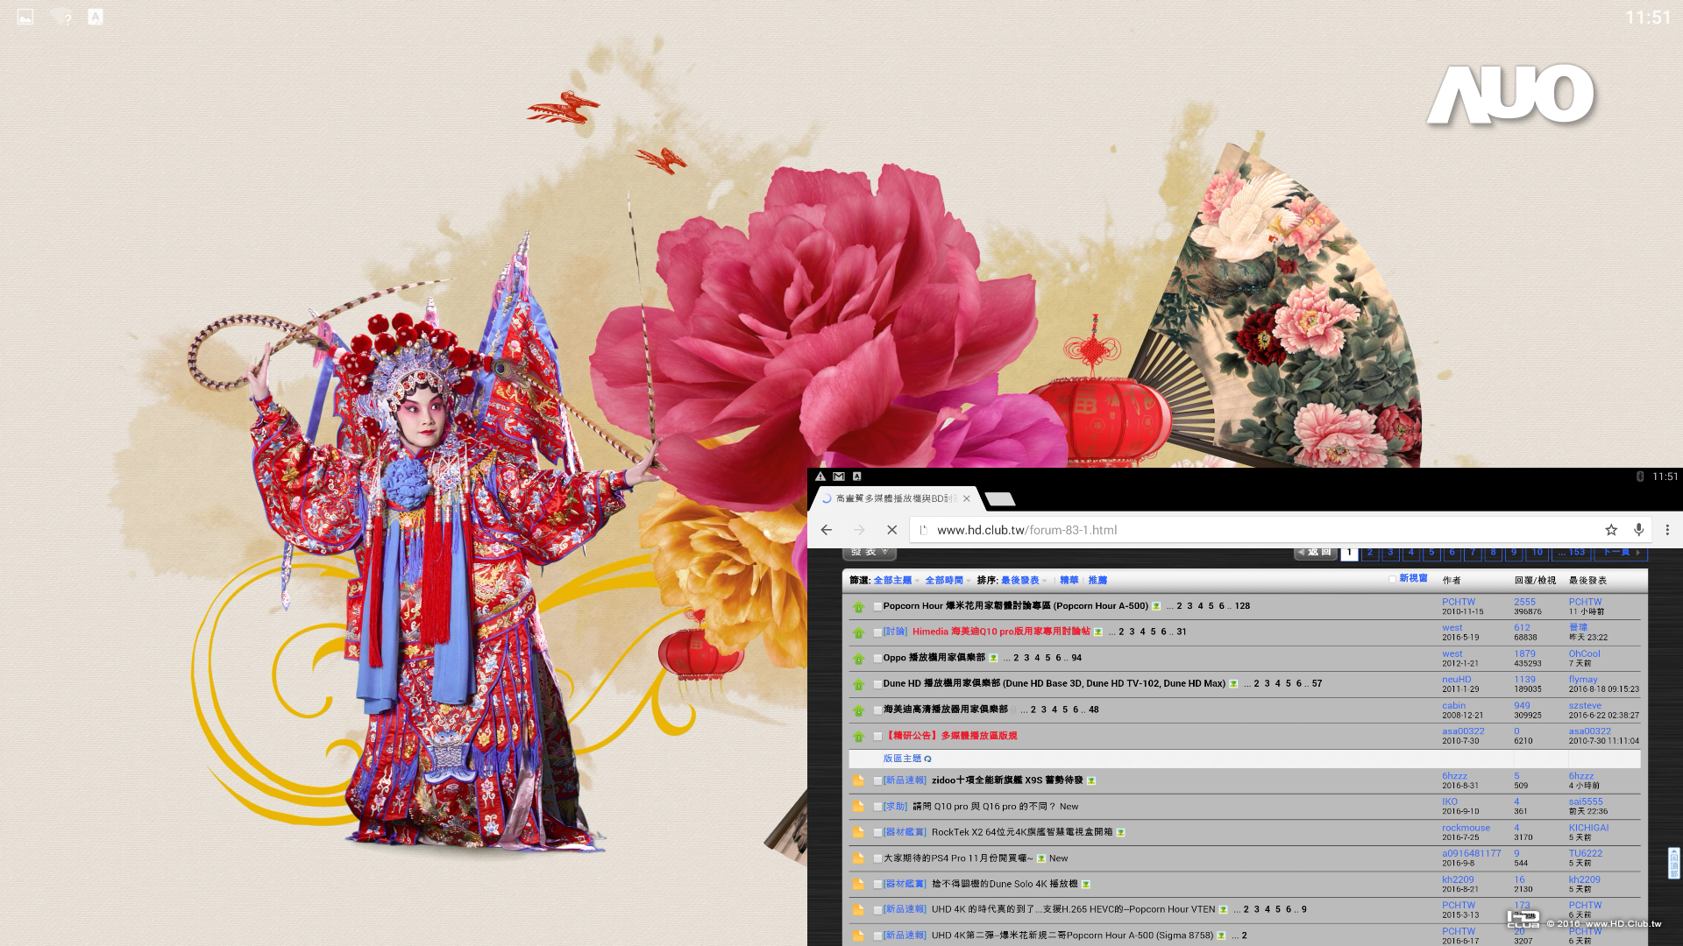Open new tab button in tab strip
1683x946 pixels.
pyautogui.click(x=999, y=499)
